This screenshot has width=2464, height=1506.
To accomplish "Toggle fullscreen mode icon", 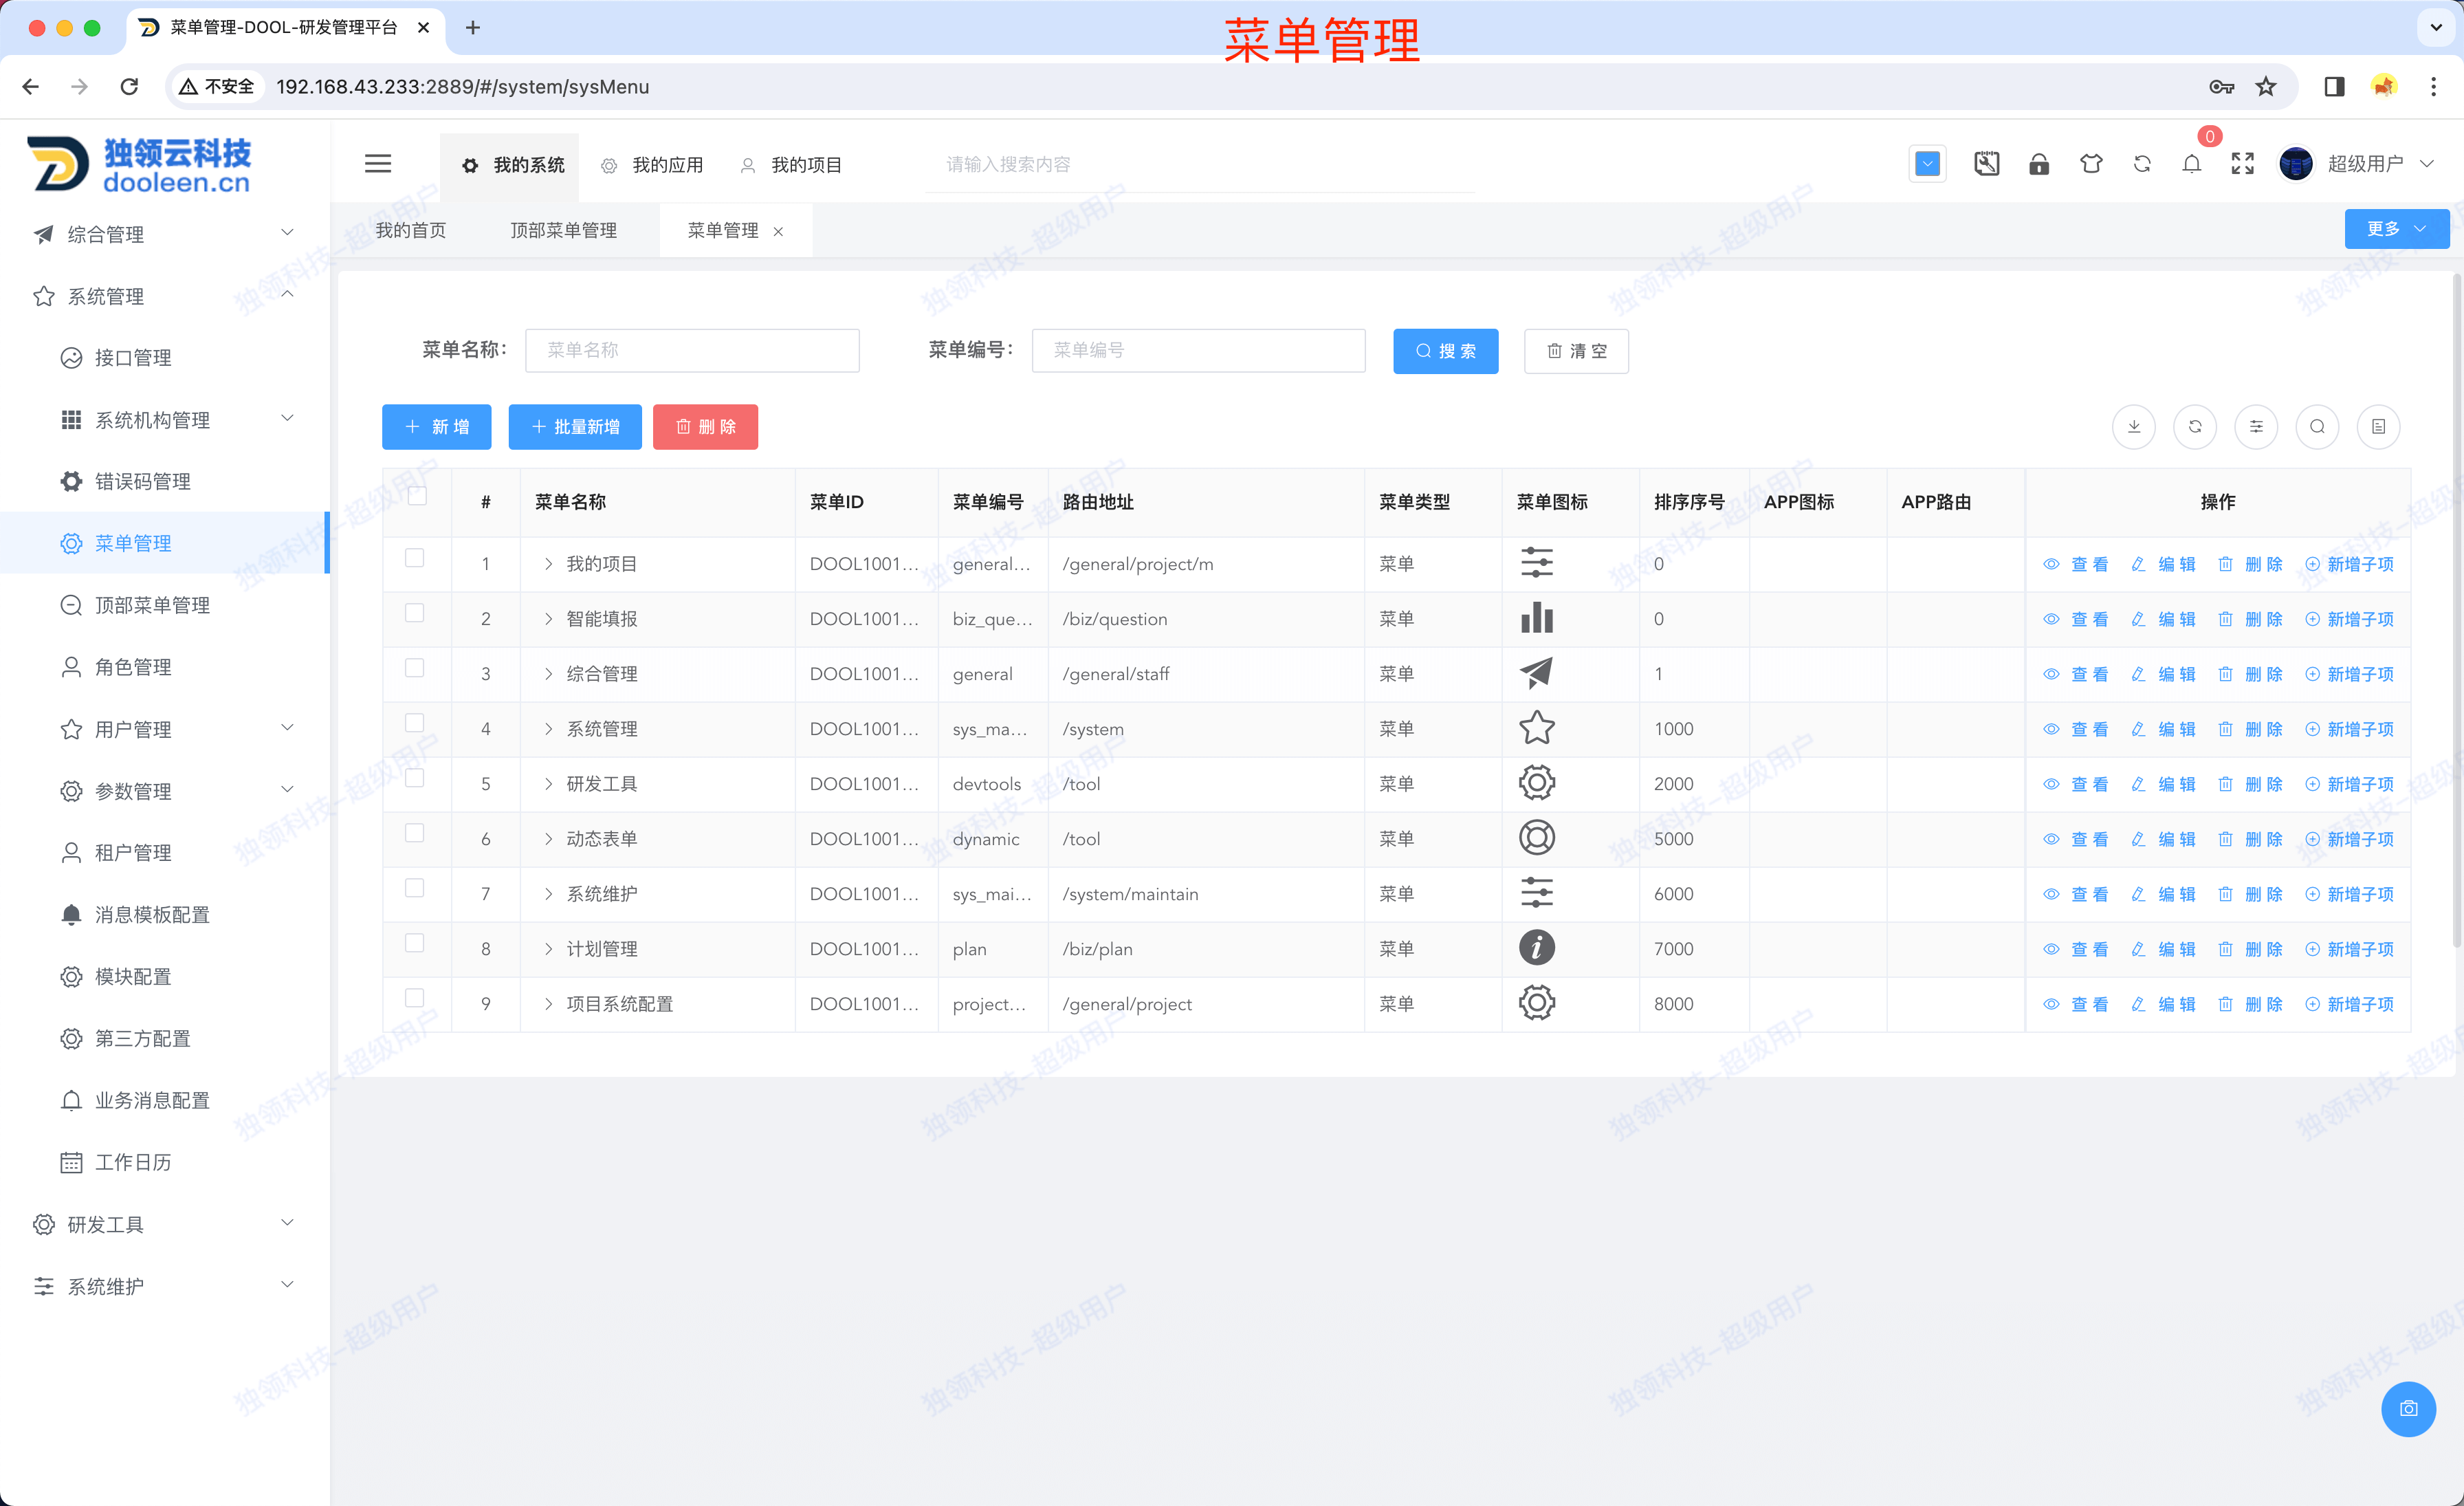I will pos(2243,164).
